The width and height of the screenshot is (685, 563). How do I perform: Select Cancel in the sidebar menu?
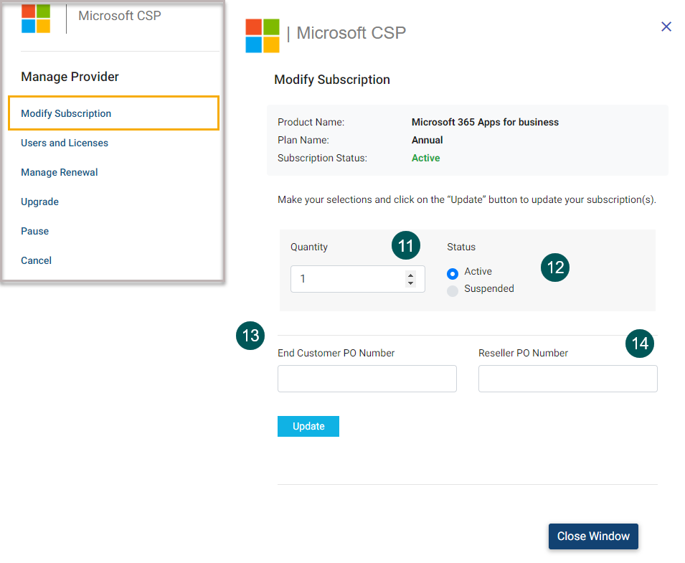[x=37, y=260]
